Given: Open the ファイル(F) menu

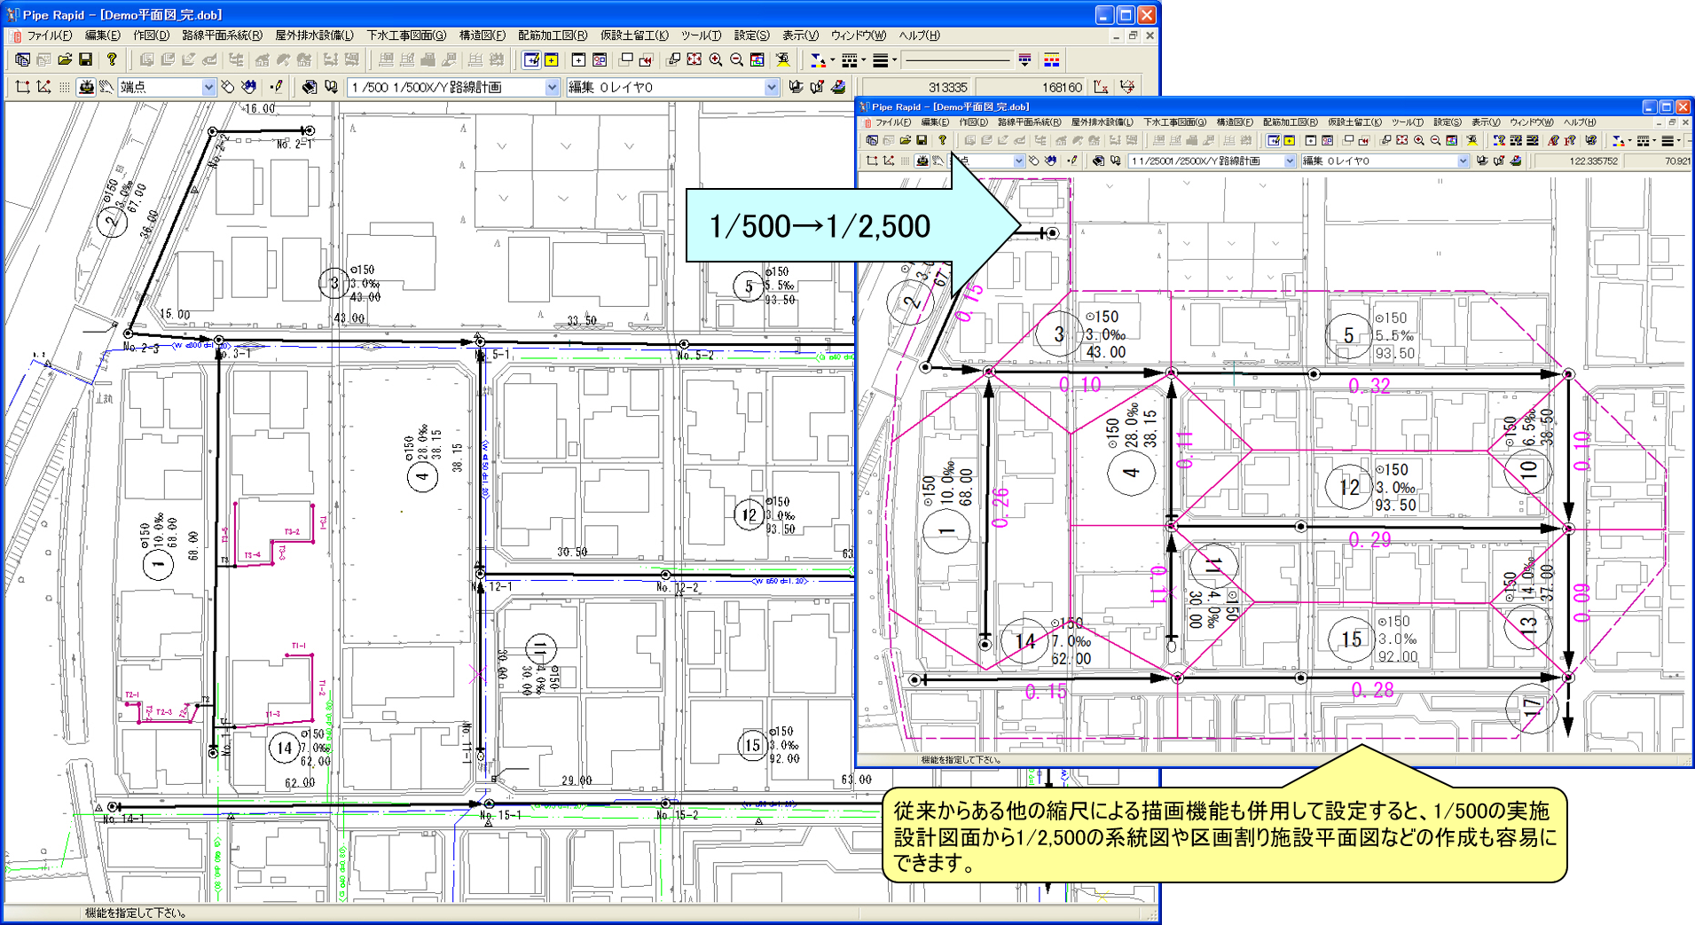Looking at the screenshot, I should tap(49, 35).
